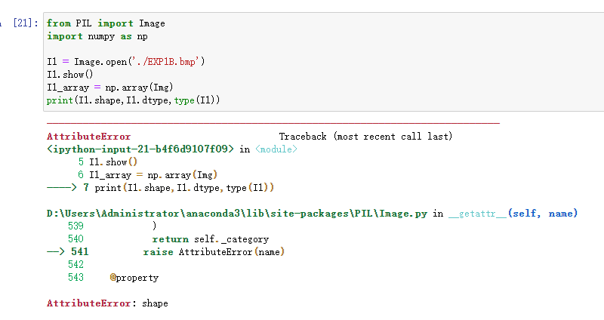This screenshot has height=320, width=604.
Task: Click 'Traceback (most recent call last)' text
Action: [365, 137]
